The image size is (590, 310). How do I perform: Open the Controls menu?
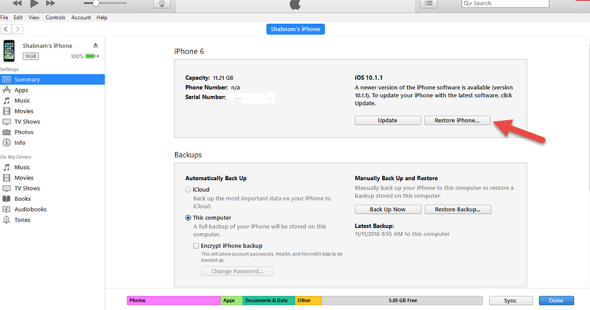[55, 17]
